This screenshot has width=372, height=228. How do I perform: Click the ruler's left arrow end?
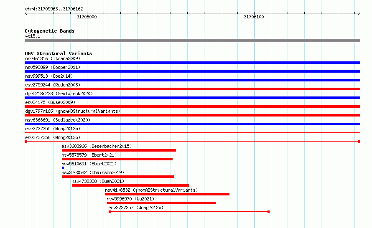(x=26, y=13)
